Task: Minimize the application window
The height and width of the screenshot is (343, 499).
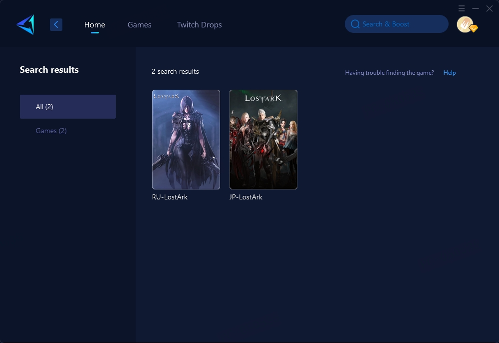Action: pyautogui.click(x=476, y=8)
